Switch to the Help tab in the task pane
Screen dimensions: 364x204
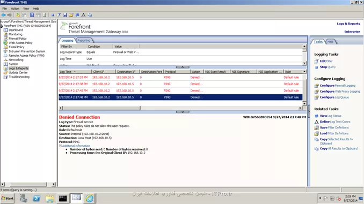coord(330,42)
